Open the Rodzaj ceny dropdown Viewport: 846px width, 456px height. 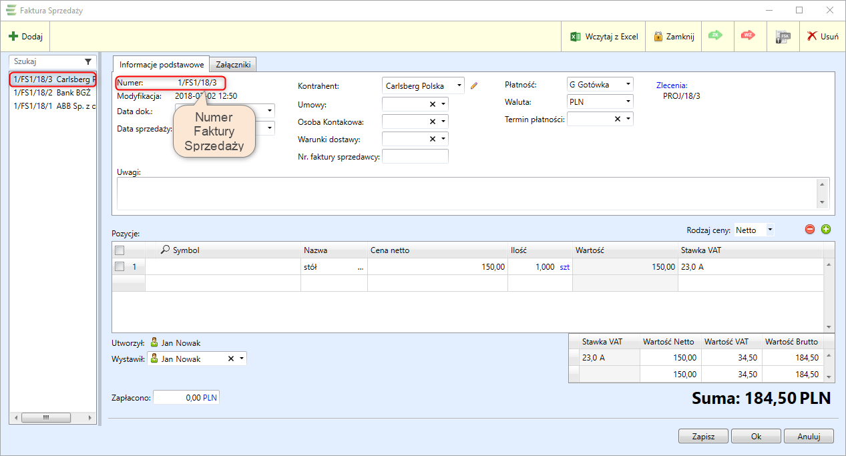pyautogui.click(x=770, y=230)
